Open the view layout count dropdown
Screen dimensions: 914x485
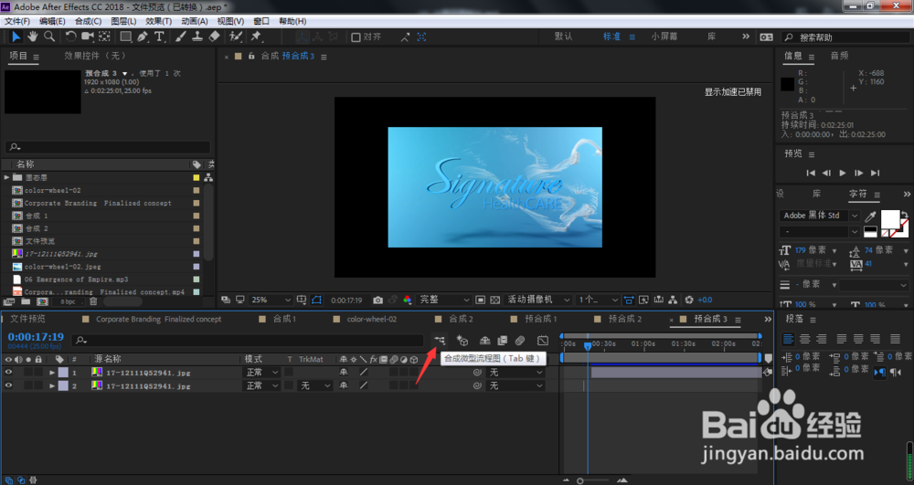click(598, 300)
